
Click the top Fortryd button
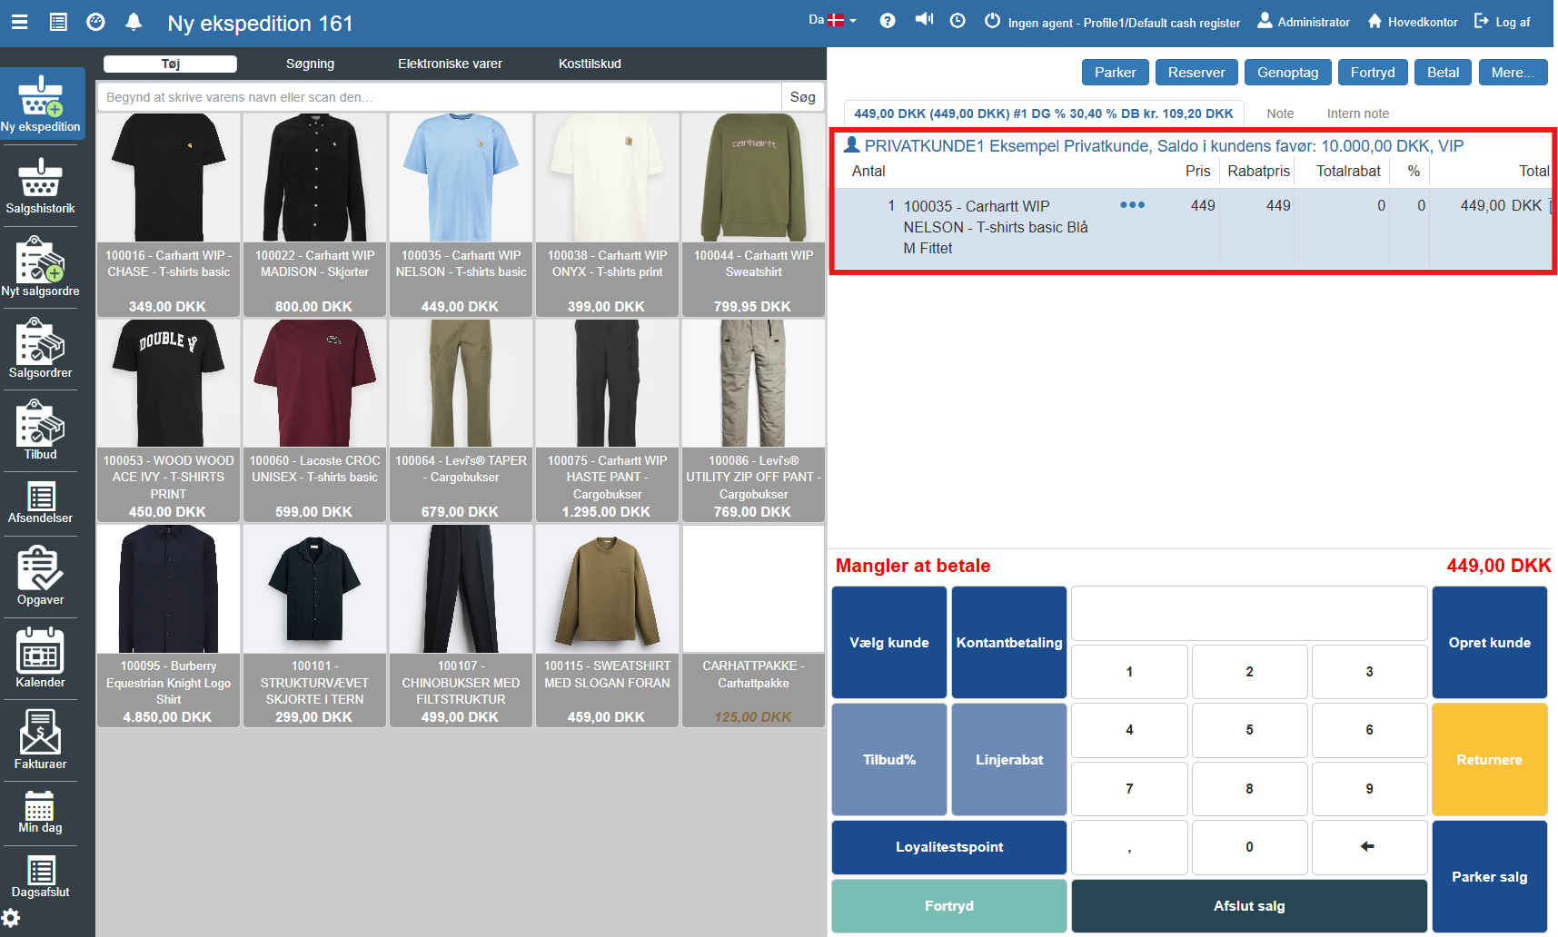click(x=1373, y=73)
